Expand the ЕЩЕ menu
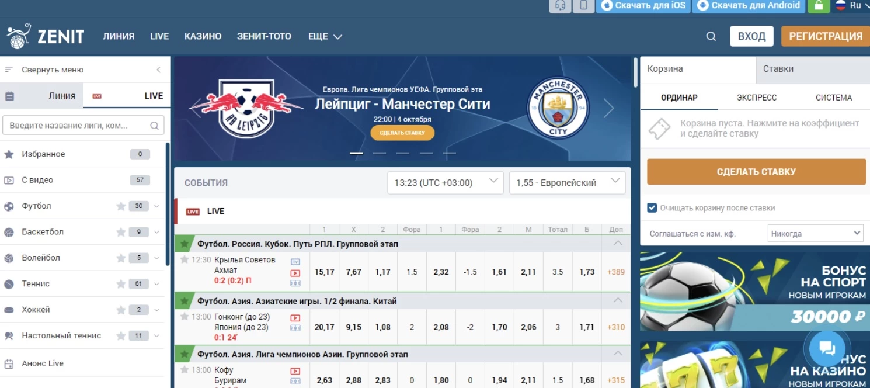The height and width of the screenshot is (388, 870). [x=325, y=36]
